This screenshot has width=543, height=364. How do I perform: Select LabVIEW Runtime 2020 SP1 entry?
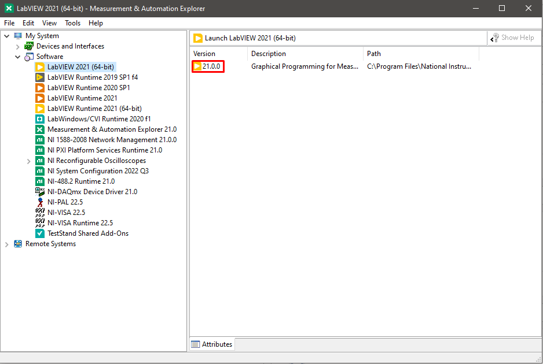(89, 88)
